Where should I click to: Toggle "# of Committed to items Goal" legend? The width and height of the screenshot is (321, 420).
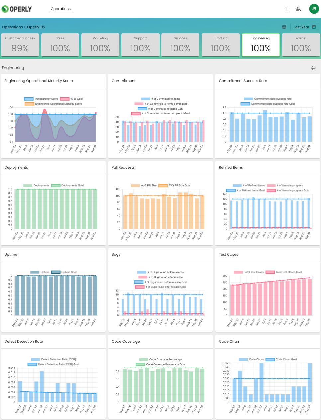[x=160, y=109]
